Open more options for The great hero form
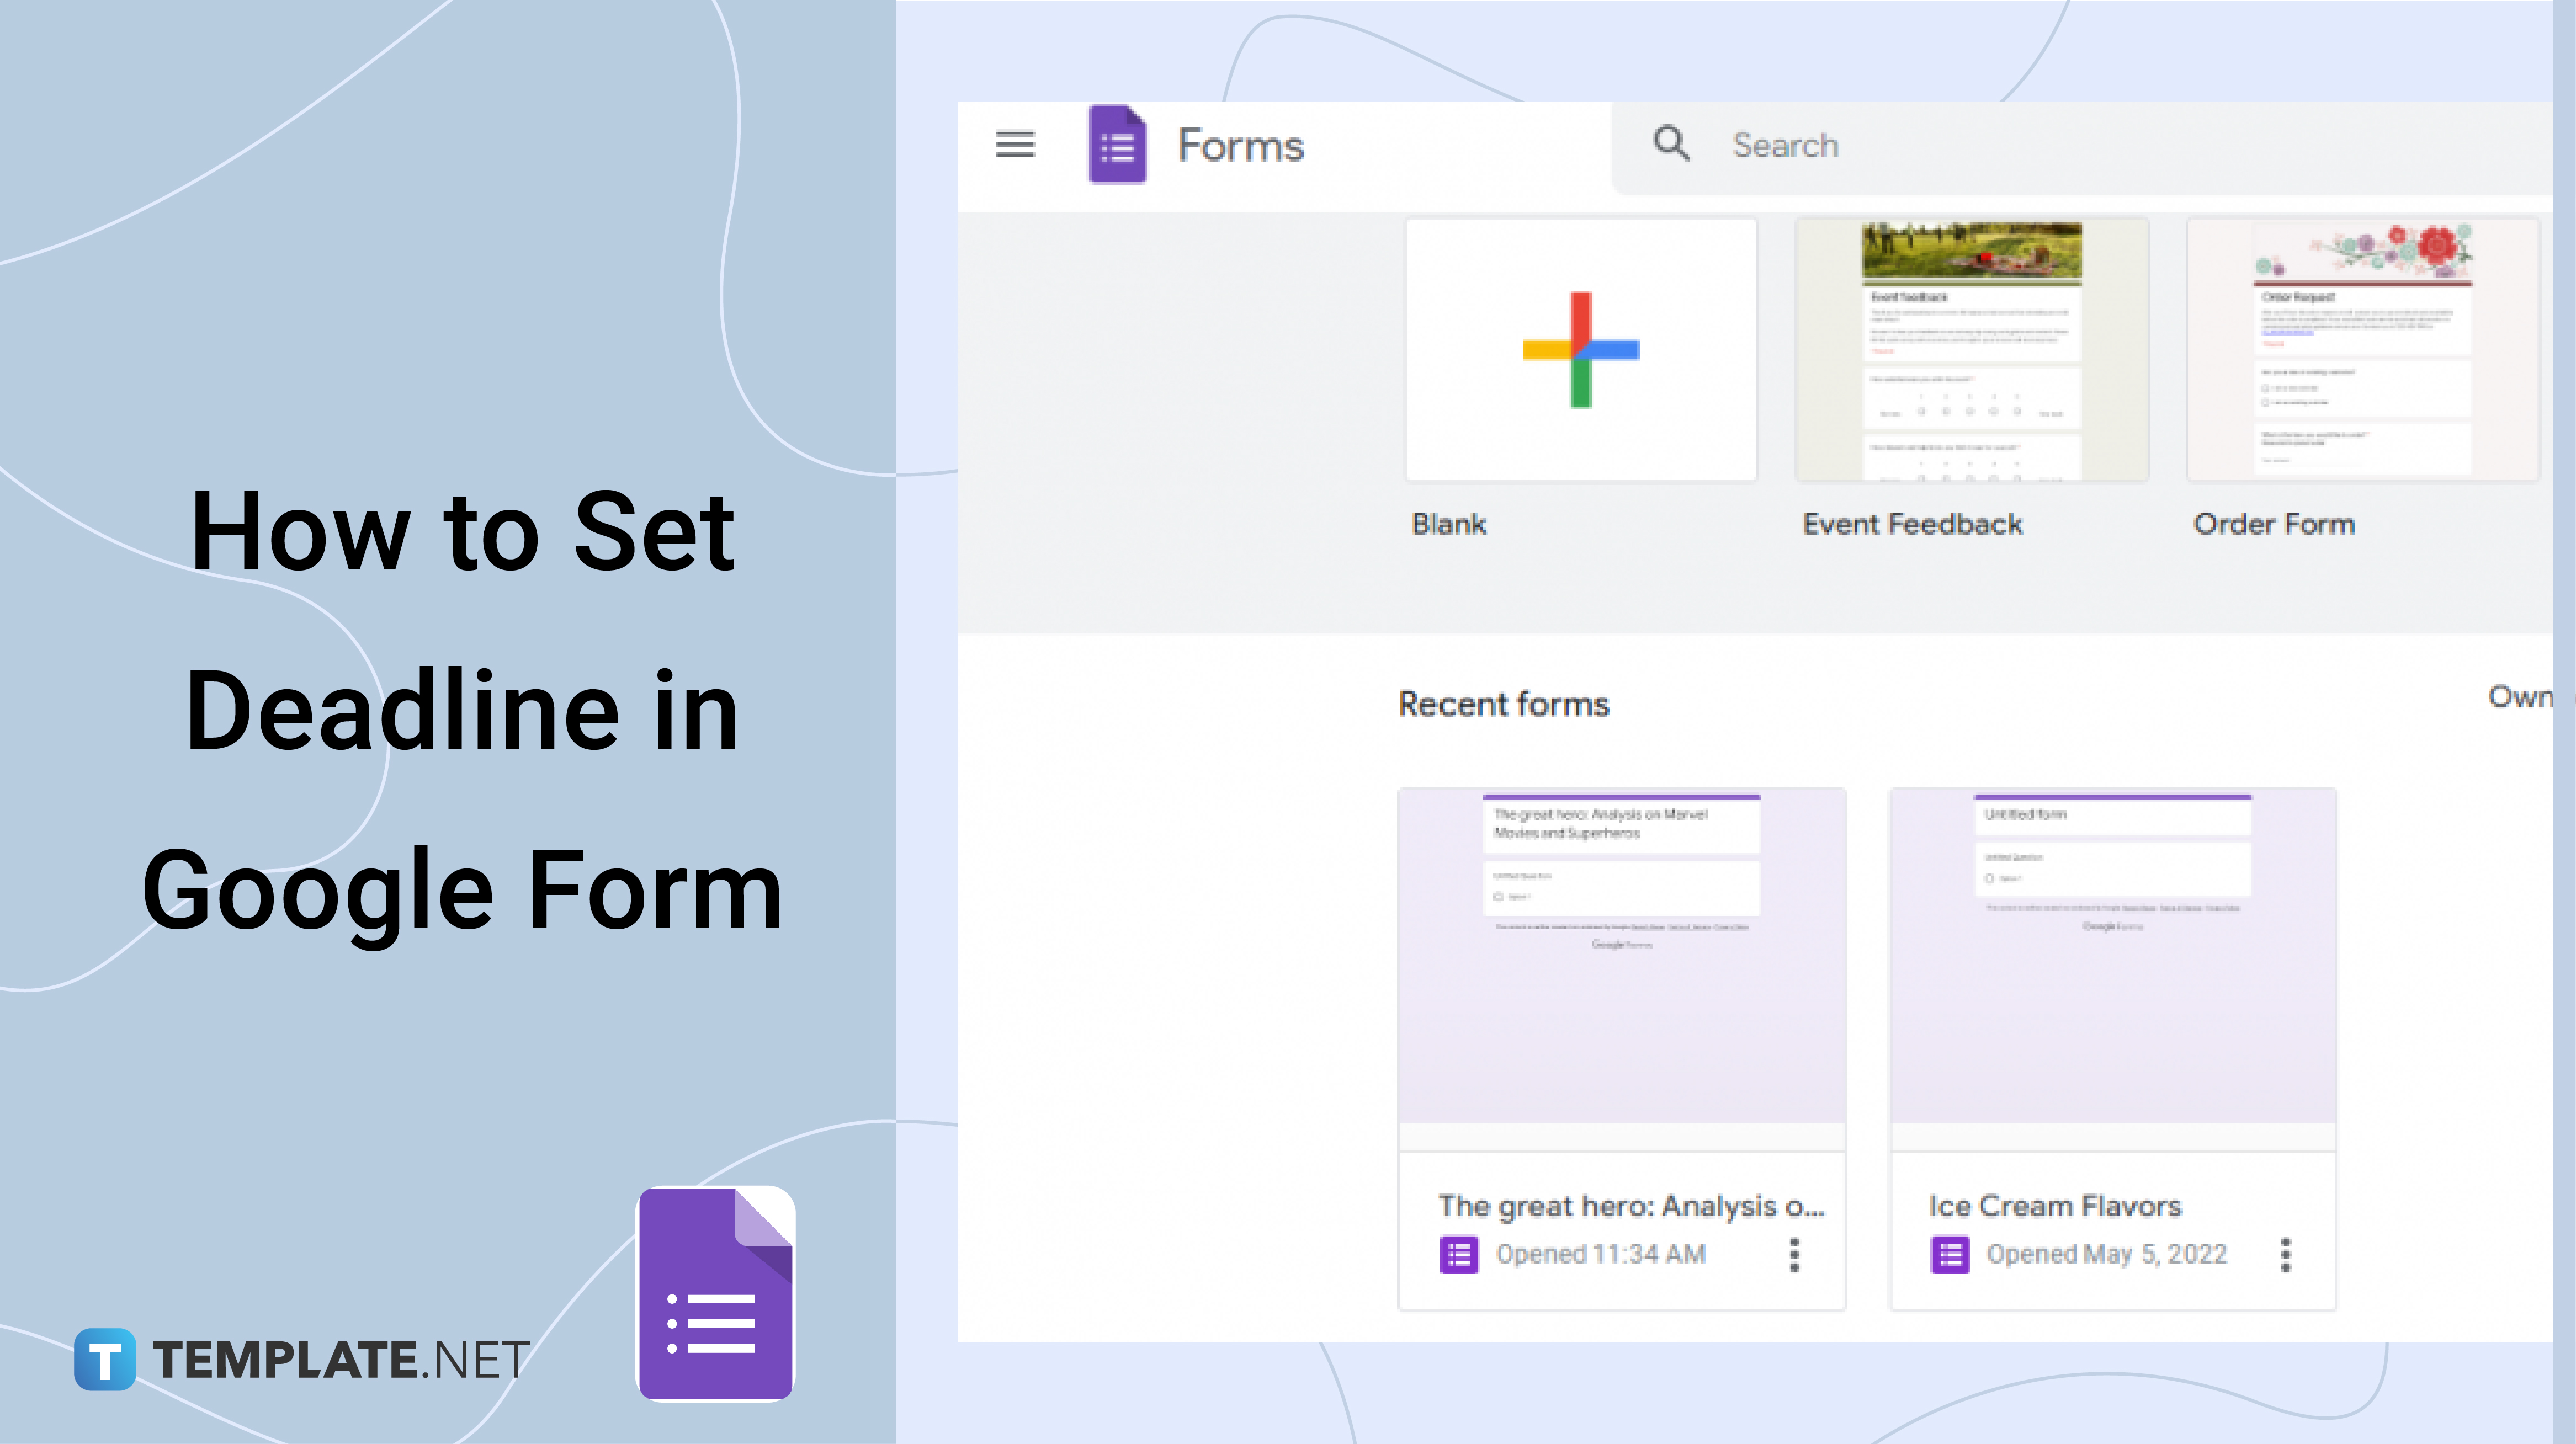 point(1794,1254)
